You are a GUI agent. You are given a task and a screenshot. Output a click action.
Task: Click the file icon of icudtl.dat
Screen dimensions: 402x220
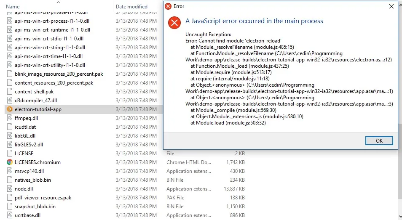coord(10,127)
